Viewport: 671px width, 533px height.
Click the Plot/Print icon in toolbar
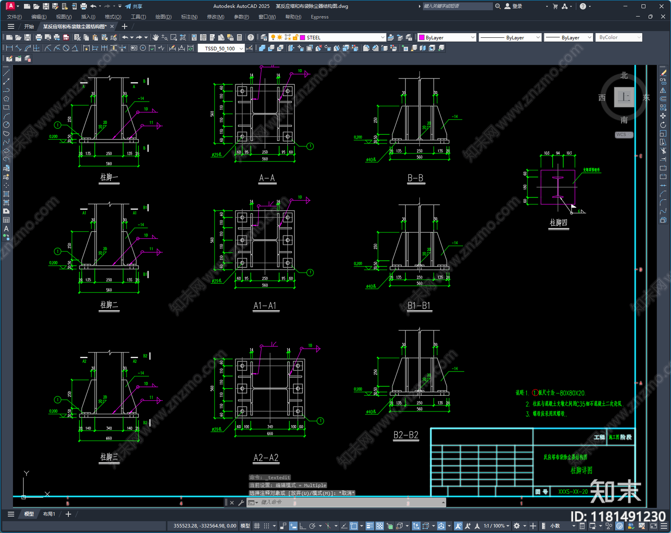tap(39, 37)
